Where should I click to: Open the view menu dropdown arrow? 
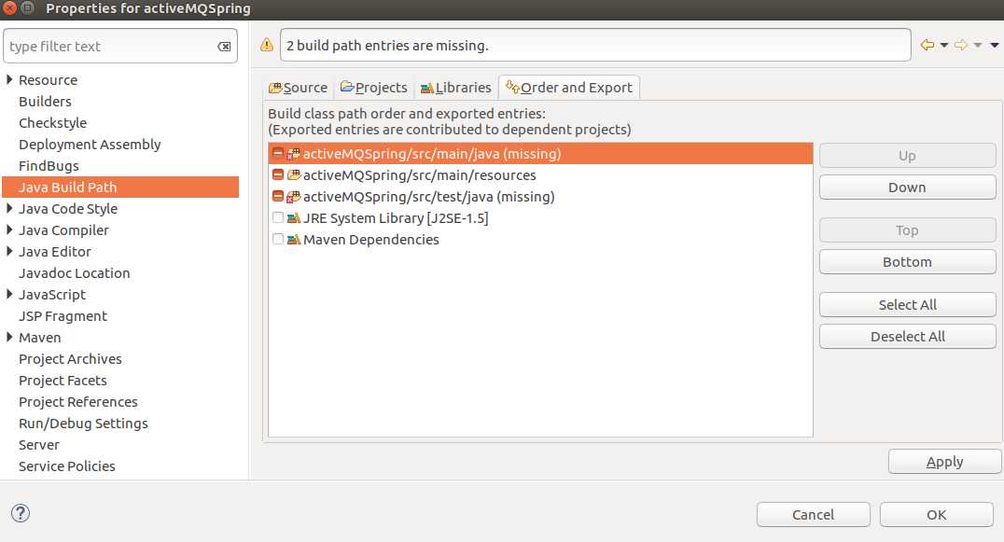coord(995,45)
